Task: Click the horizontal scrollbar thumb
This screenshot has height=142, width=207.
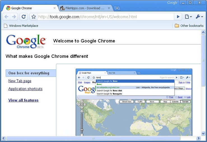Action: click(x=93, y=138)
